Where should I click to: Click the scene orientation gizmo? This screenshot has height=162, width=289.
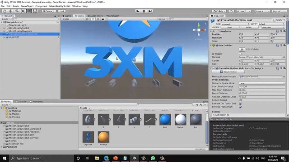(x=199, y=30)
